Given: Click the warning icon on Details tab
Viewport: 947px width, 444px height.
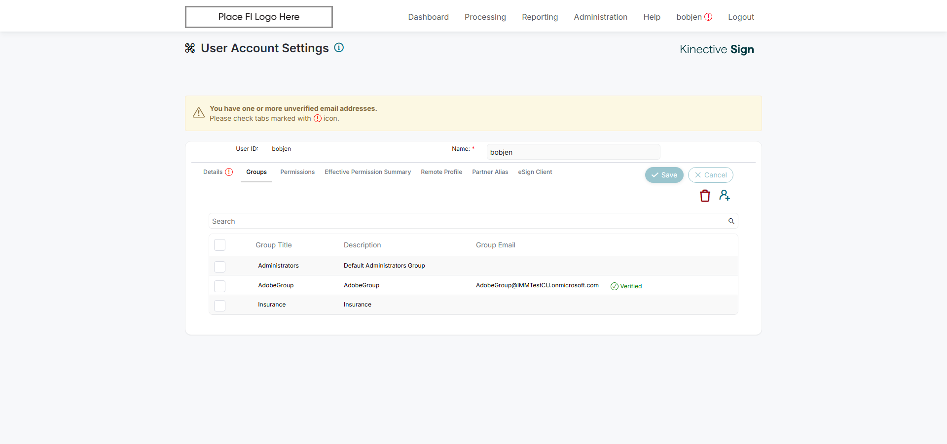Looking at the screenshot, I should pos(229,172).
